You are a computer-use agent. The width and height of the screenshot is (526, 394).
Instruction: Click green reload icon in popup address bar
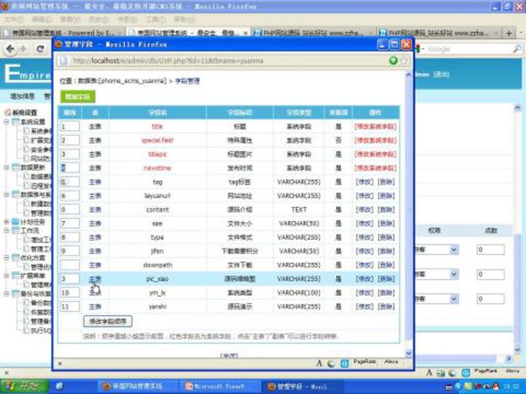coord(393,60)
